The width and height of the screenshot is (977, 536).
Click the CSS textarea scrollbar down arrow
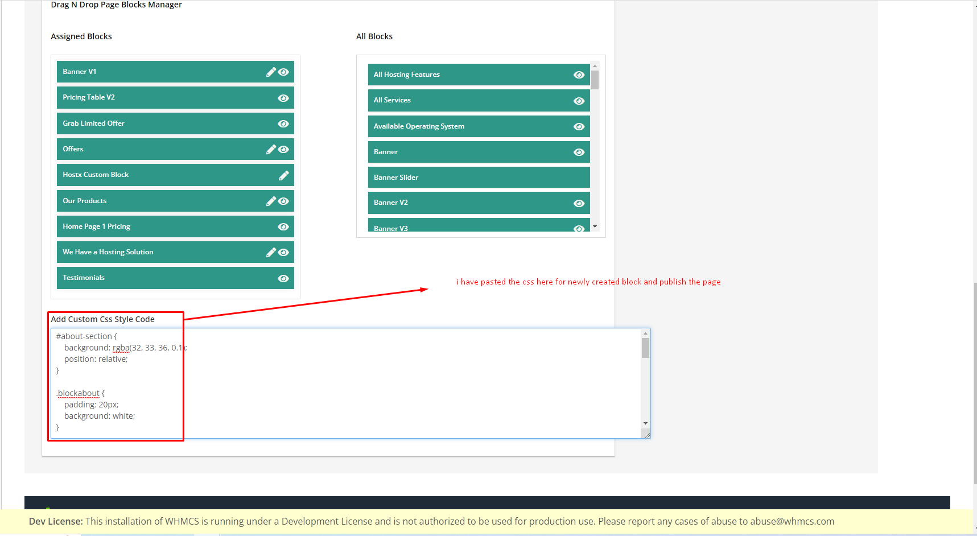(x=645, y=423)
